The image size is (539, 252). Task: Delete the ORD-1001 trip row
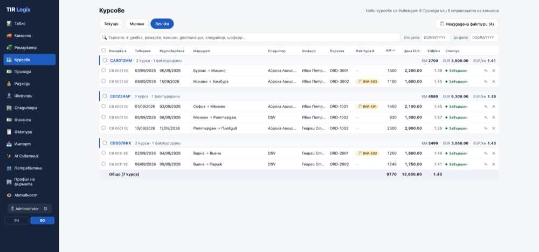494,107
